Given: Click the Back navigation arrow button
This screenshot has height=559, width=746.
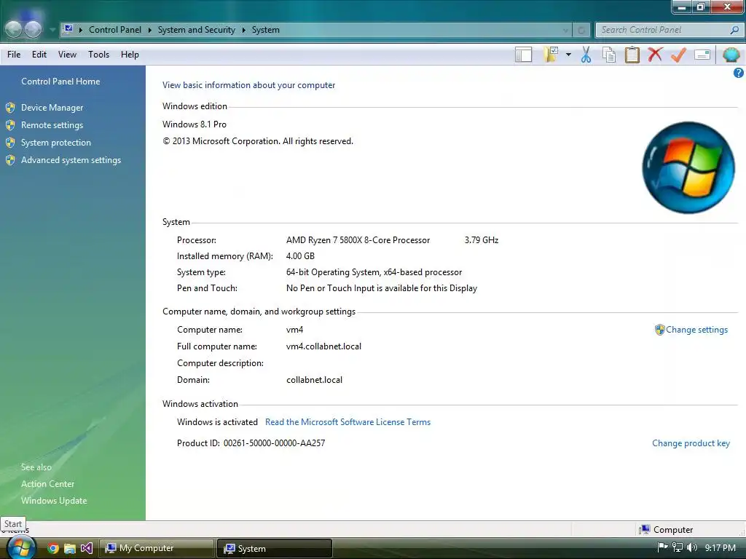Looking at the screenshot, I should tap(13, 29).
